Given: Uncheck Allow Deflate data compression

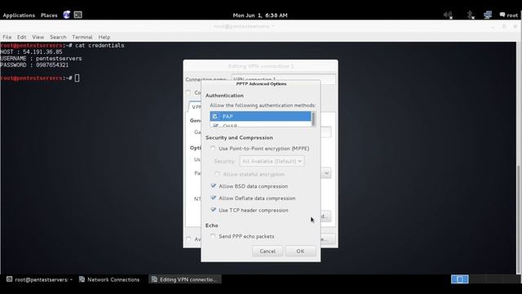Looking at the screenshot, I should 214,198.
